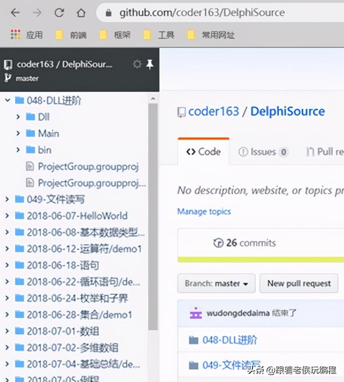Expand the 049-文件读写 tree folder

tap(8, 199)
